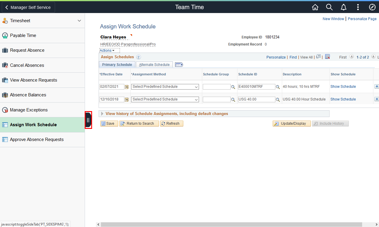Open calendar picker for 12/16/2018 date
Viewport: 379px width, 227px height.
click(127, 100)
